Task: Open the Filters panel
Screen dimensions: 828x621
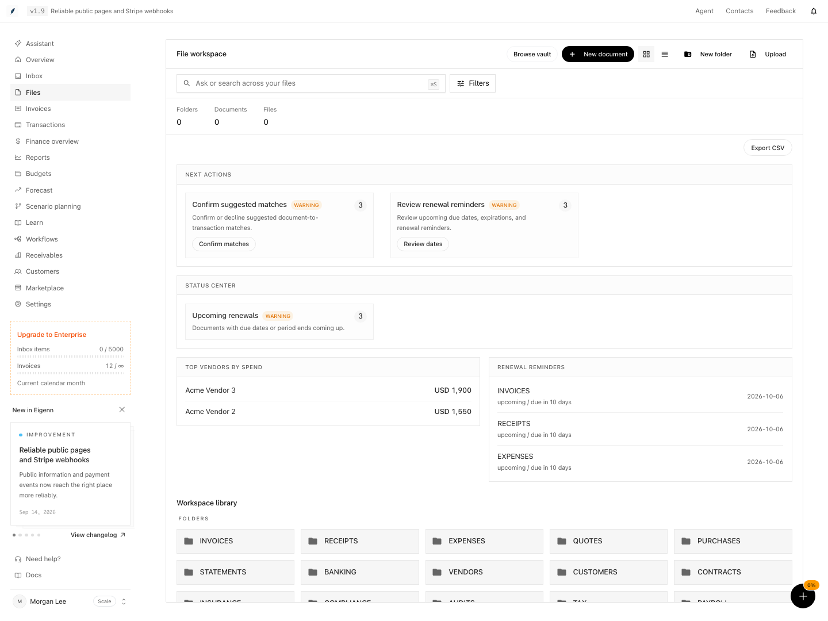Action: click(473, 83)
